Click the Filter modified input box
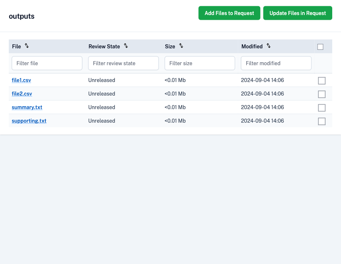Image resolution: width=341 pixels, height=264 pixels. pyautogui.click(x=276, y=63)
